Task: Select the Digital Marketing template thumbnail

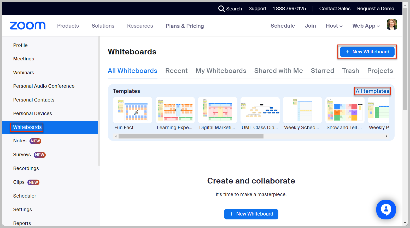Action: point(218,110)
